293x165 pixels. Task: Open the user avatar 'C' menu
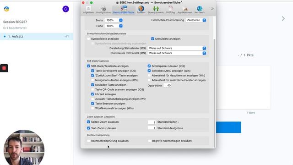click(x=65, y=9)
